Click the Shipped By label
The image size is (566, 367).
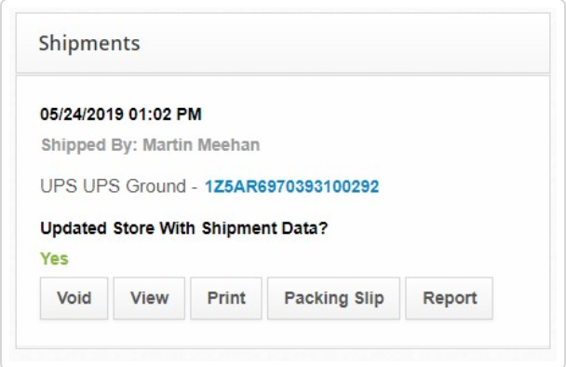[89, 145]
